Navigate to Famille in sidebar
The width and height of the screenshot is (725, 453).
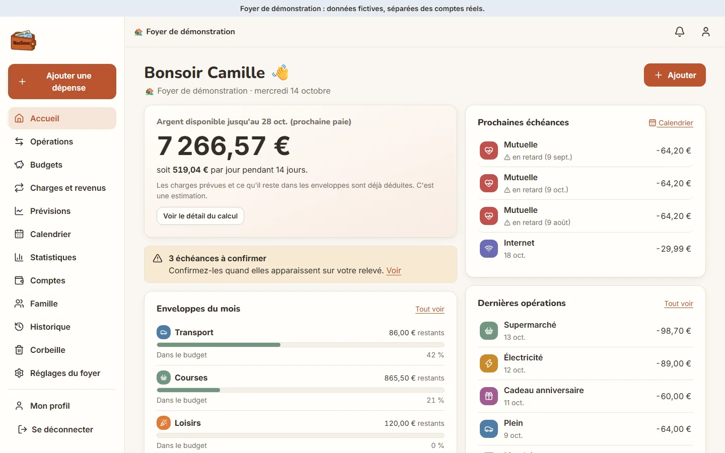pos(62,304)
